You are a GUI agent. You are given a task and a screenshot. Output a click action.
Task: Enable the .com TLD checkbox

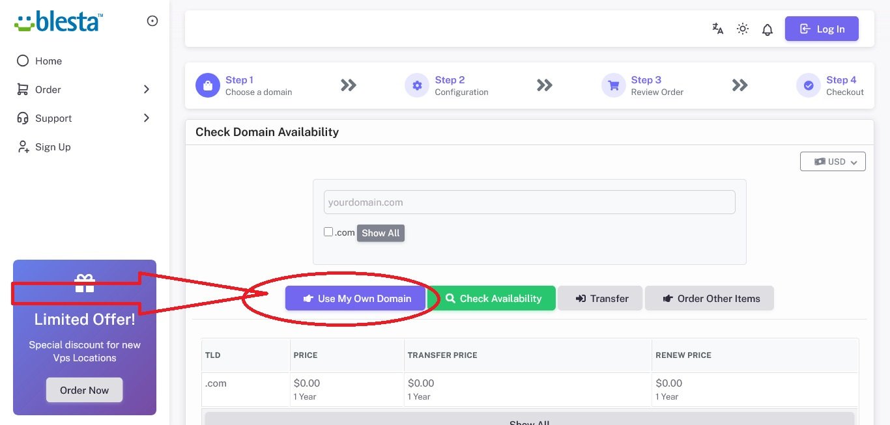[x=328, y=232]
